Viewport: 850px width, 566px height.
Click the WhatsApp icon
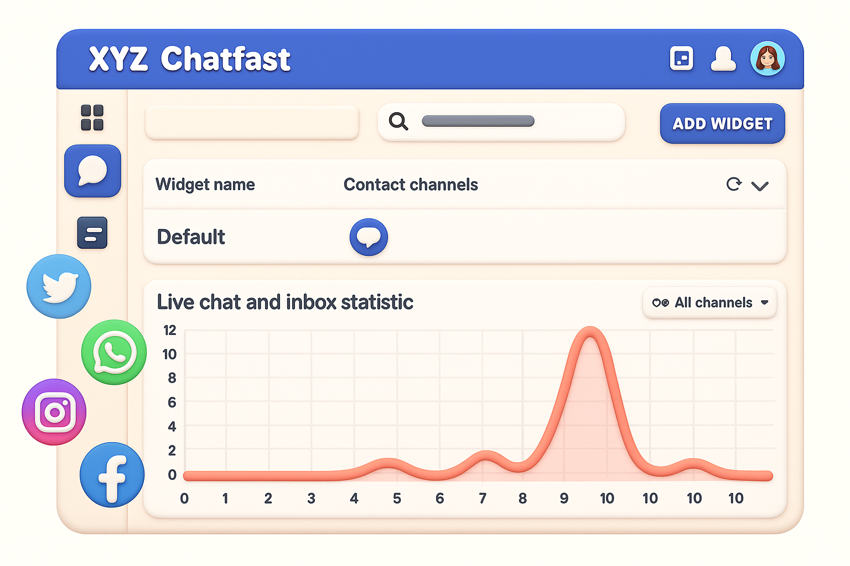click(114, 352)
